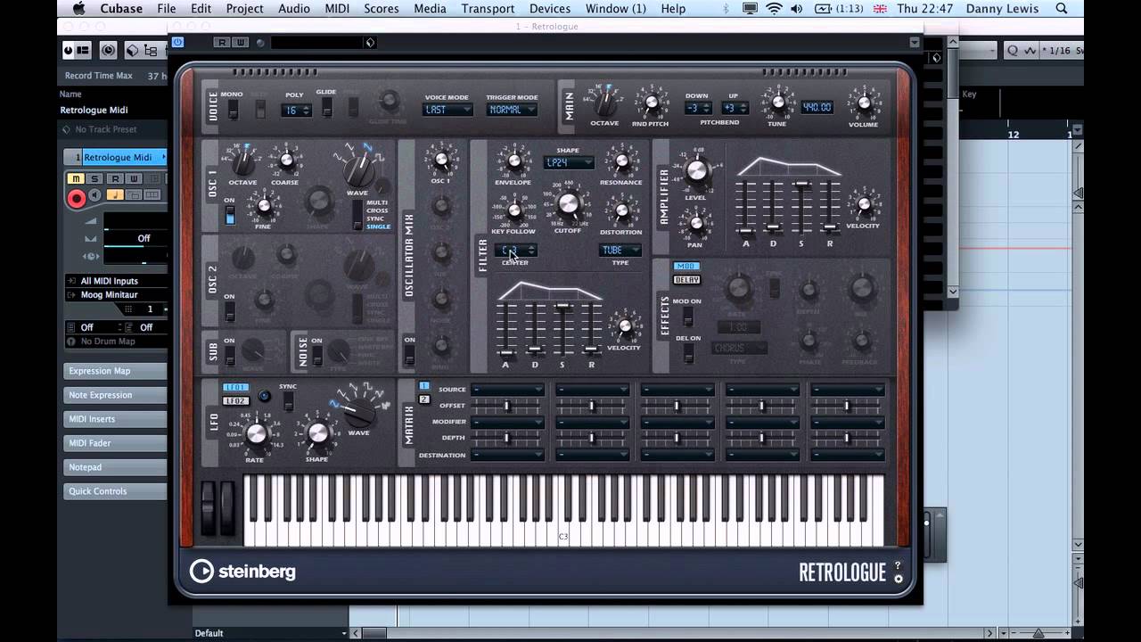
Task: Select the DELAY effects tab button
Action: point(686,280)
